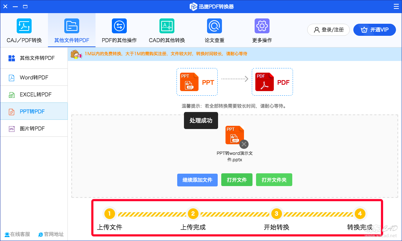Click the 温馨提示 hint text
The width and height of the screenshot is (402, 241).
click(x=234, y=106)
